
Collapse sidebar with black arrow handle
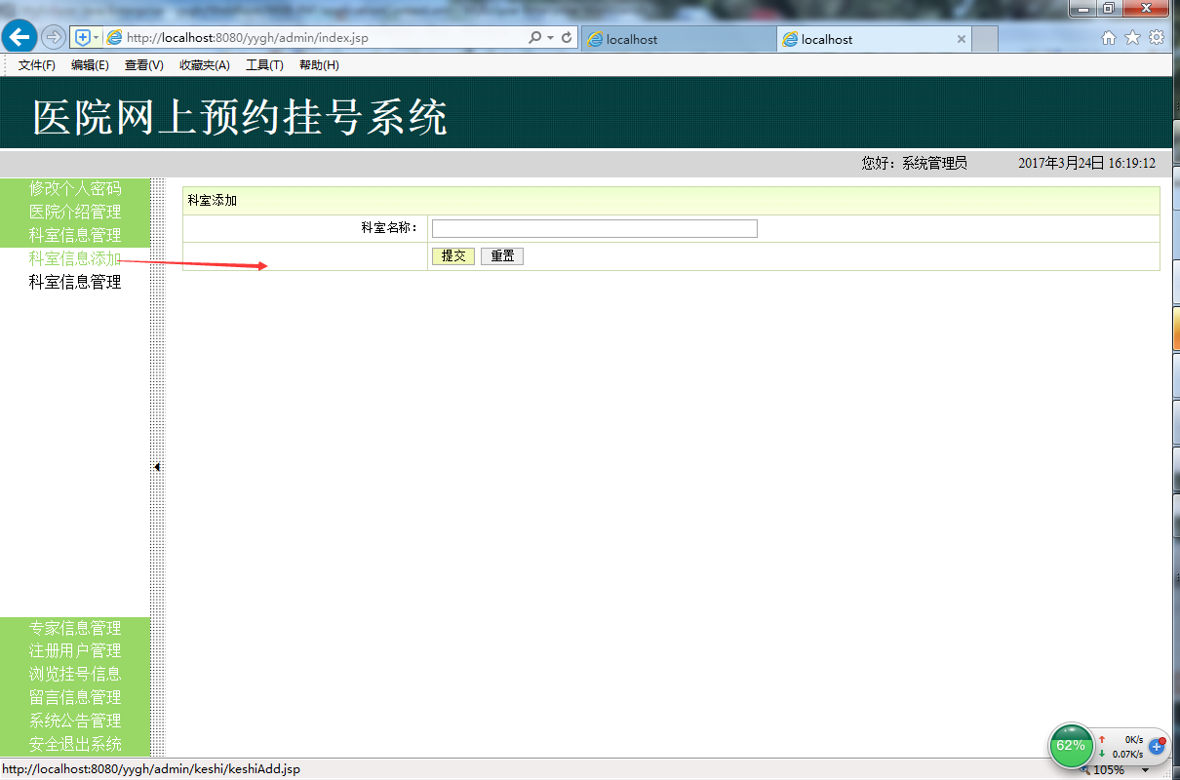pos(157,467)
